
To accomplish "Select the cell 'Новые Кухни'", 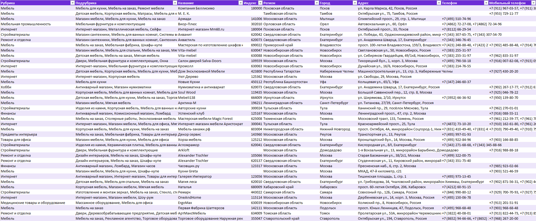I will (210, 82).
